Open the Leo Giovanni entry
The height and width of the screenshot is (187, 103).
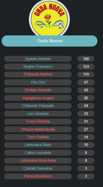pyautogui.click(x=38, y=114)
